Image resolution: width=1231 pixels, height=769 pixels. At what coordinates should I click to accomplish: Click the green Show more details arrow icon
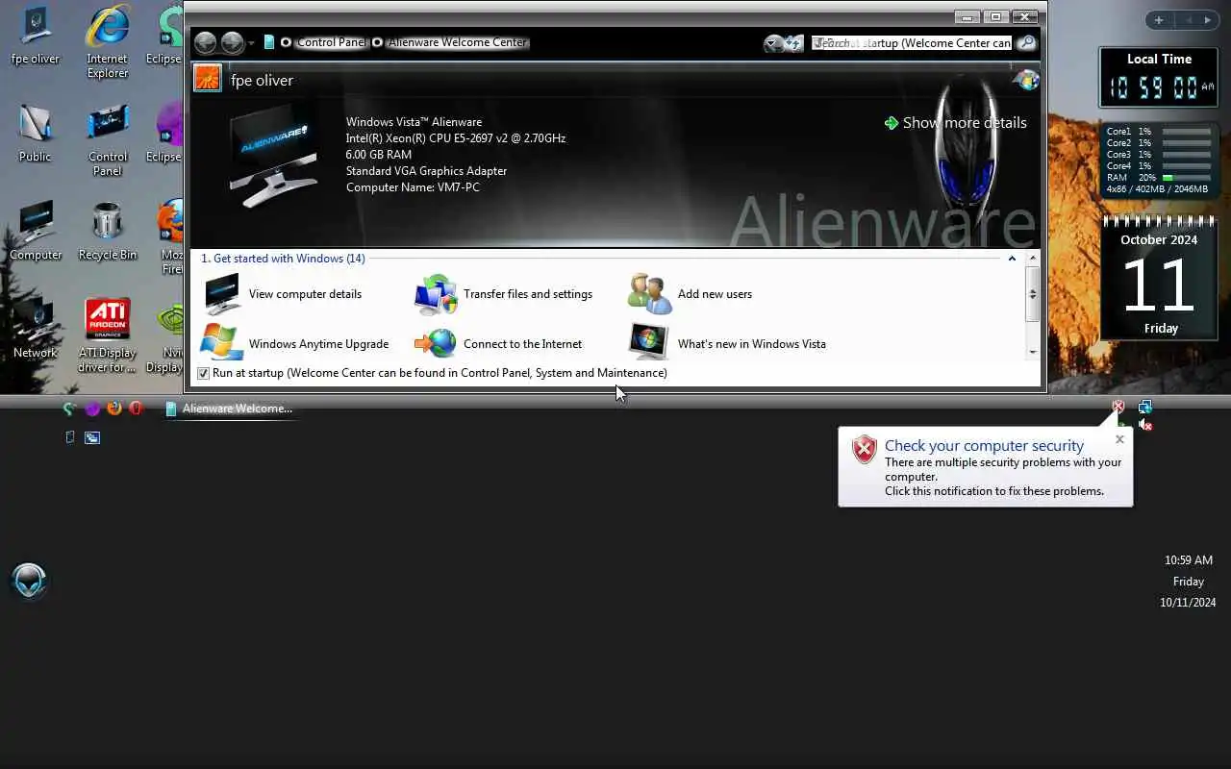coord(892,123)
